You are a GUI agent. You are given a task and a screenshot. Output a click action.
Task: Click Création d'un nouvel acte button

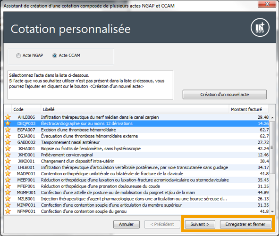coord(225,95)
